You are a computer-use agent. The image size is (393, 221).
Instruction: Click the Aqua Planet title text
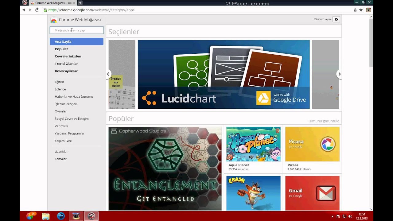point(239,165)
